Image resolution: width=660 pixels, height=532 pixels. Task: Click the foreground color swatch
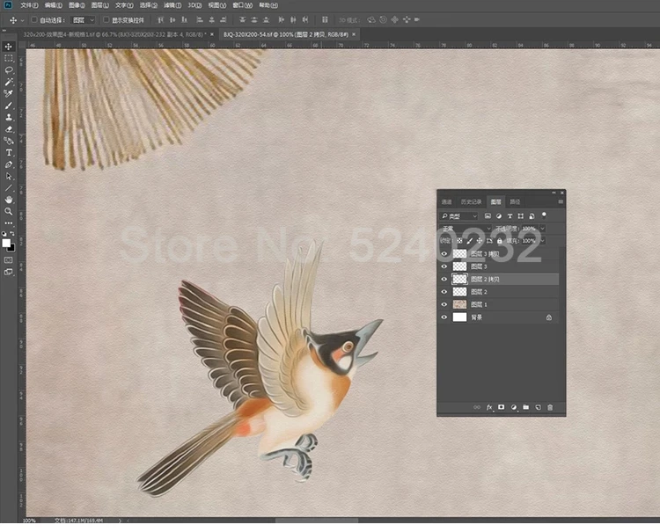tap(6, 243)
